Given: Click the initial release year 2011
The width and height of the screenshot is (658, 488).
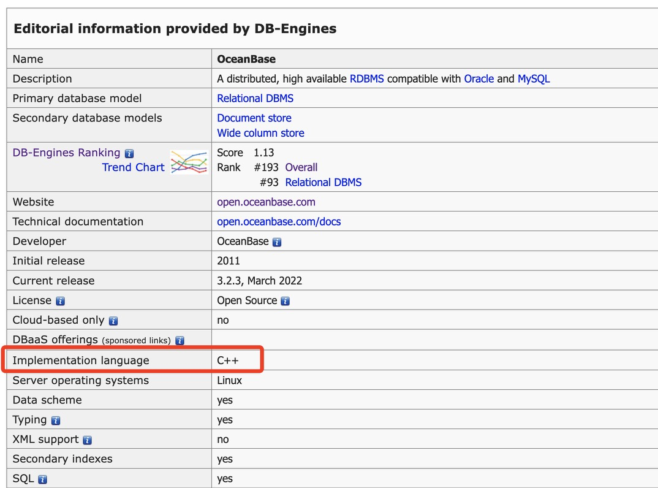Looking at the screenshot, I should [229, 261].
